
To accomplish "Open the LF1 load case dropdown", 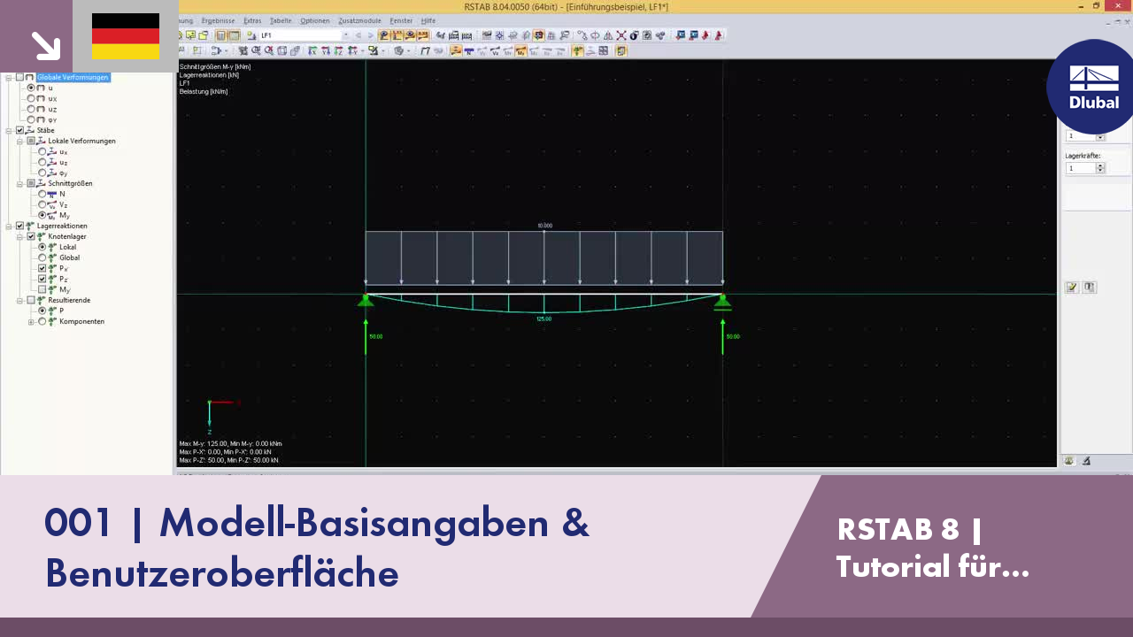I will pos(344,35).
